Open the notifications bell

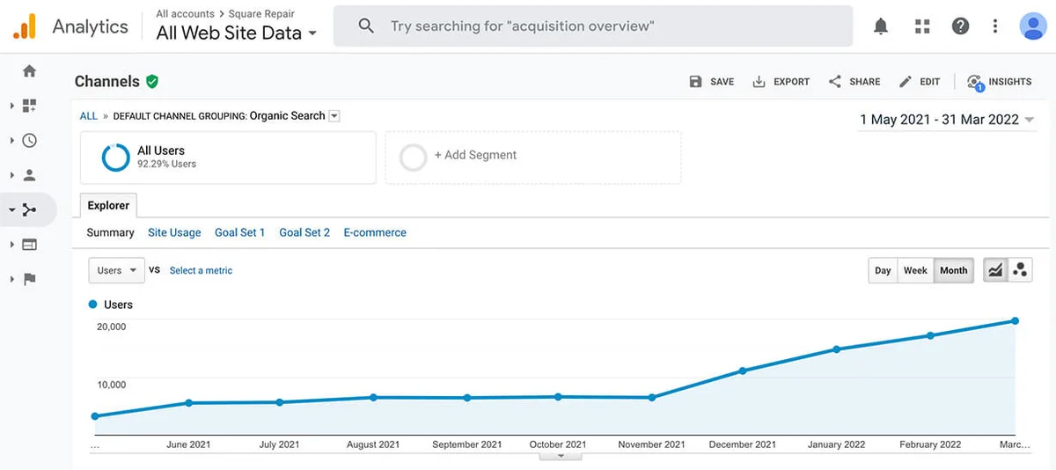[x=881, y=26]
